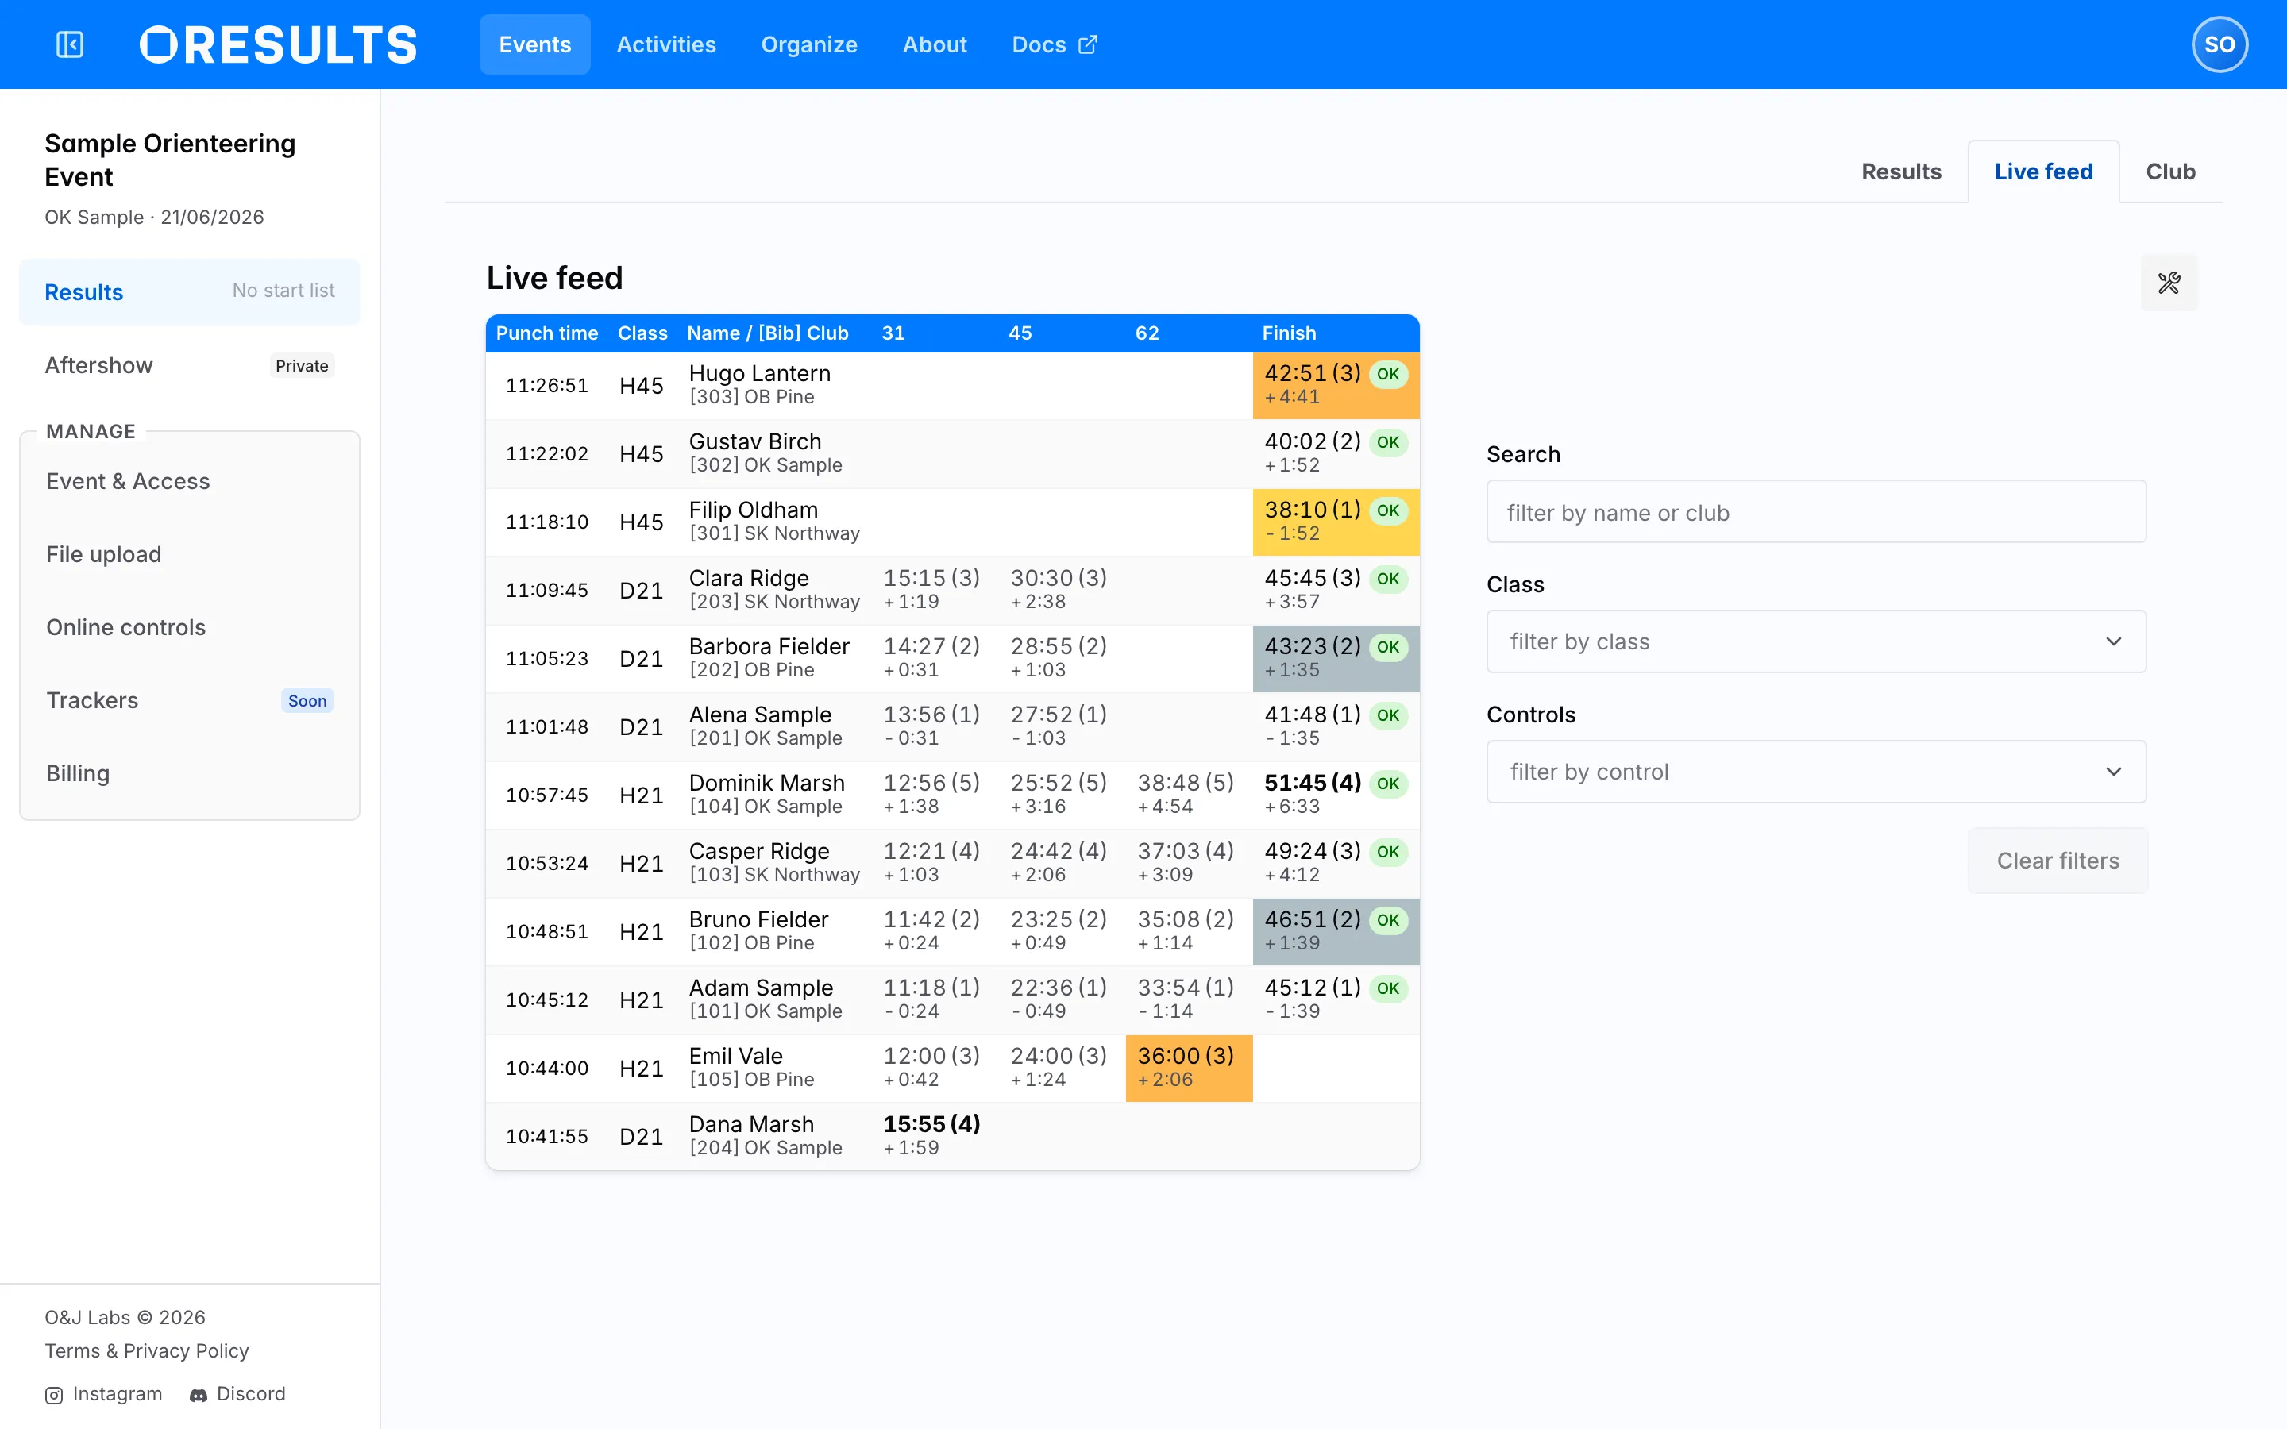Open Activities in top navigation
The width and height of the screenshot is (2287, 1429).
point(666,44)
